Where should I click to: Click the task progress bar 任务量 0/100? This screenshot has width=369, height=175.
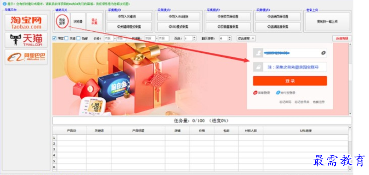tap(202, 121)
